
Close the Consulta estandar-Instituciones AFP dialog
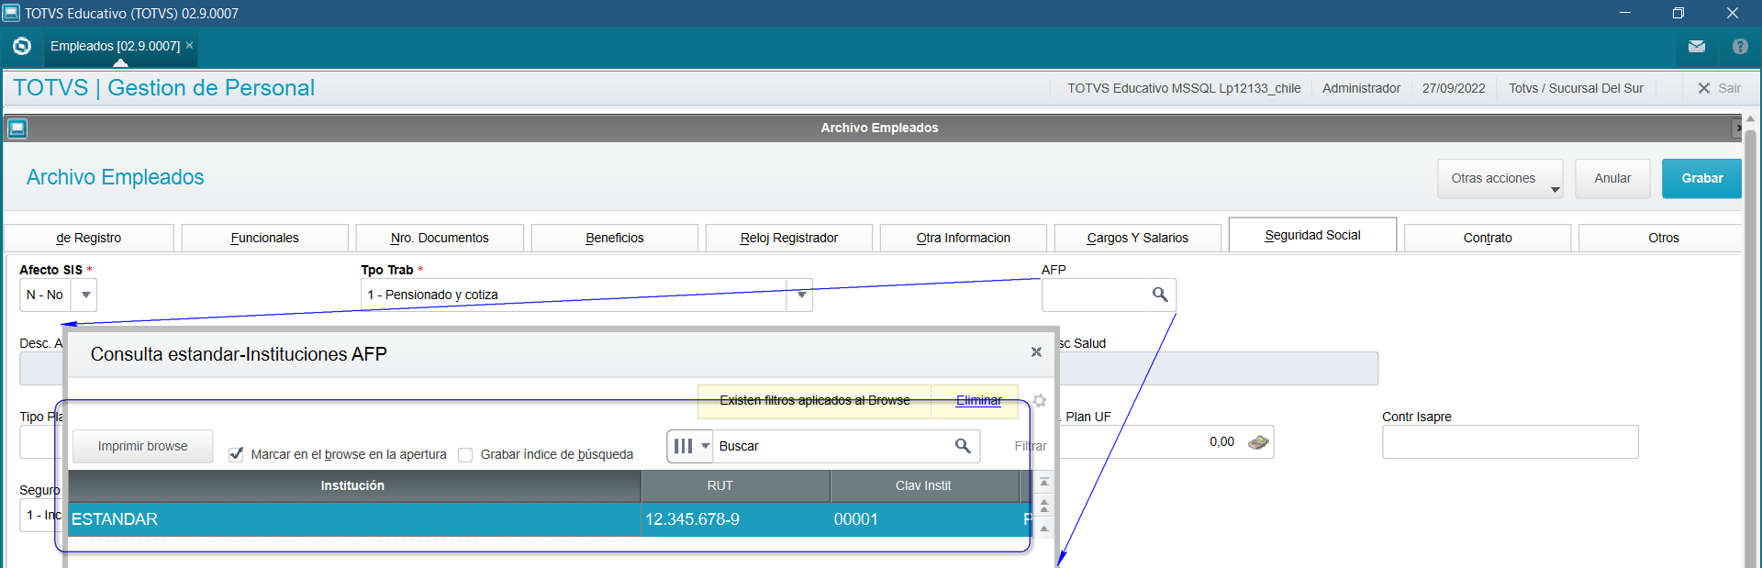1036,352
